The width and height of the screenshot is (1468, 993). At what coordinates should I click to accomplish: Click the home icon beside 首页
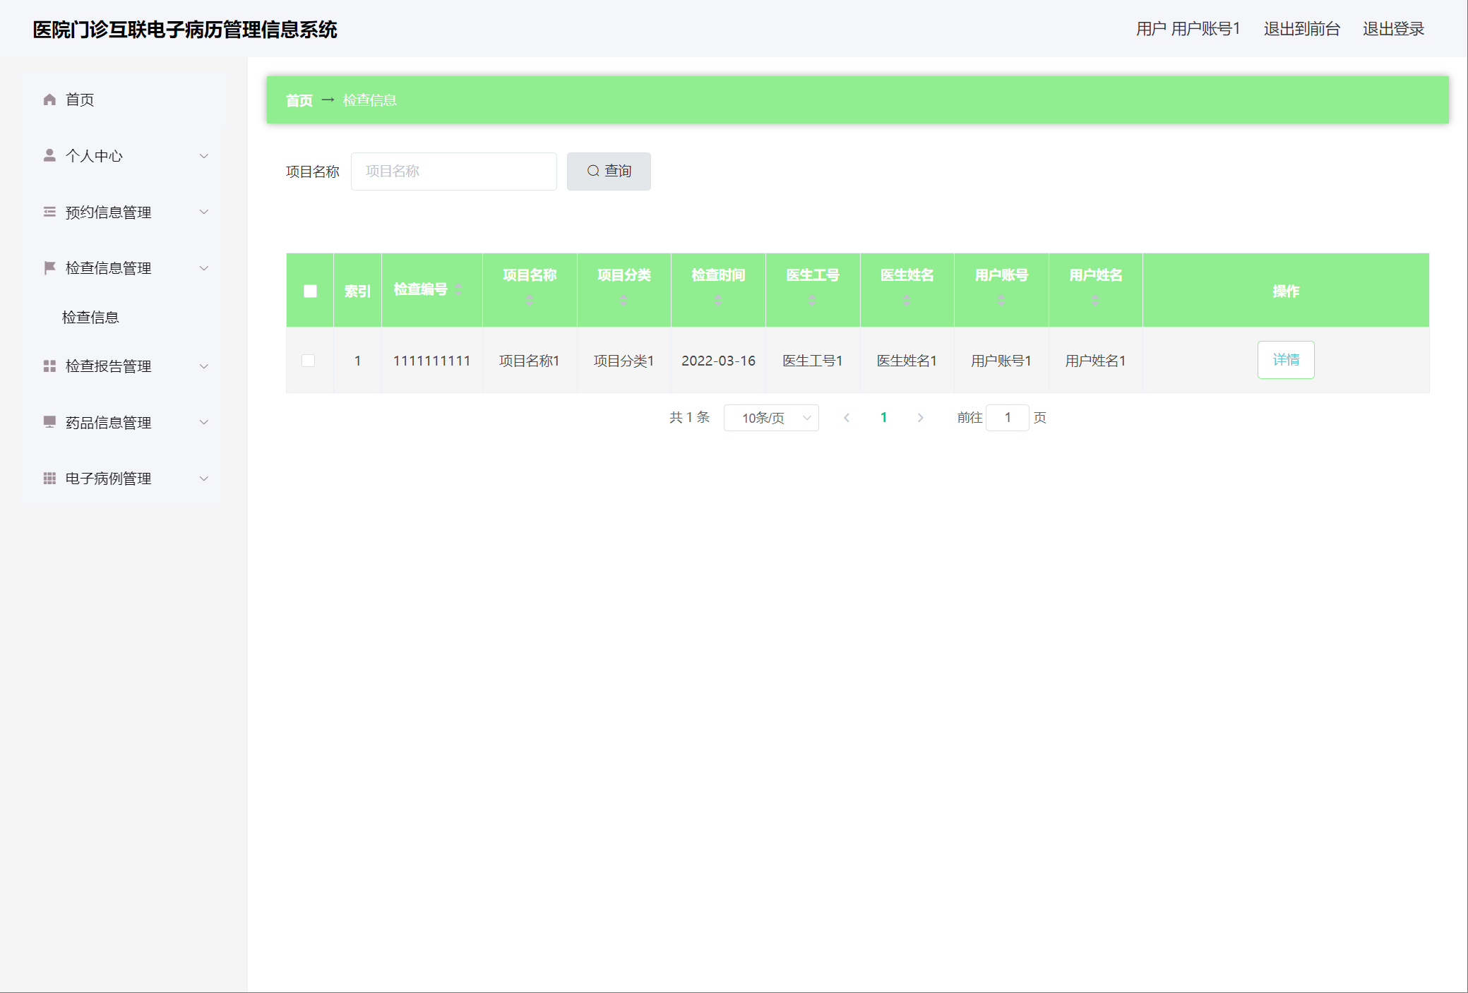[49, 100]
